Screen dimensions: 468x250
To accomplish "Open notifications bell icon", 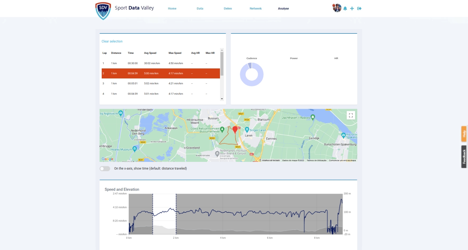I will coord(345,8).
